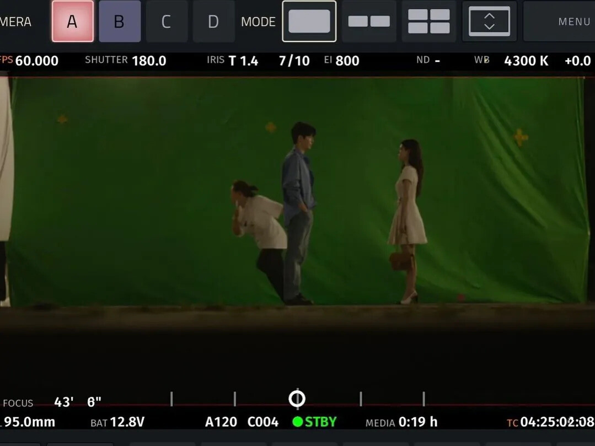Tap the EI 800 value
This screenshot has width=595, height=446.
pos(341,61)
